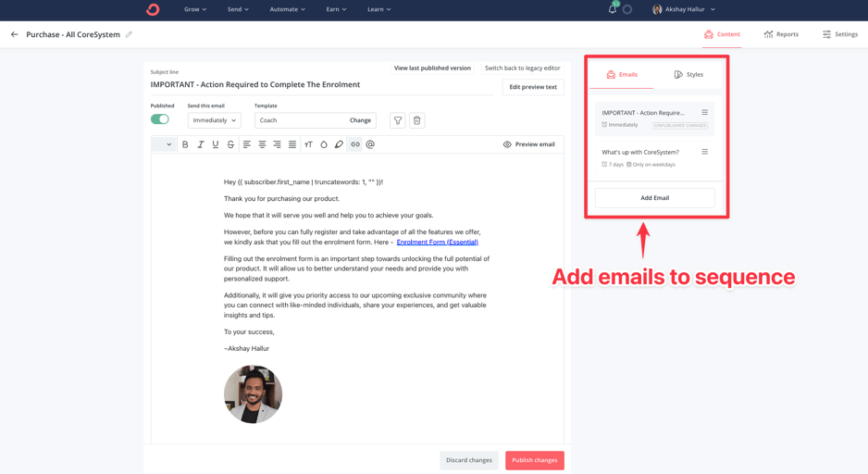The height and width of the screenshot is (474, 868).
Task: Switch to the Settings tab
Action: 839,34
